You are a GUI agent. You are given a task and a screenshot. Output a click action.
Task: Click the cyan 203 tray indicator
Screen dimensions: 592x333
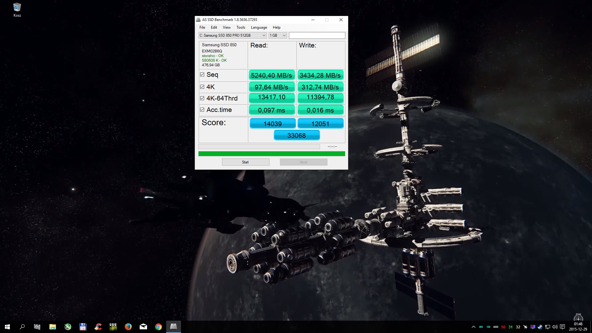pyautogui.click(x=481, y=327)
